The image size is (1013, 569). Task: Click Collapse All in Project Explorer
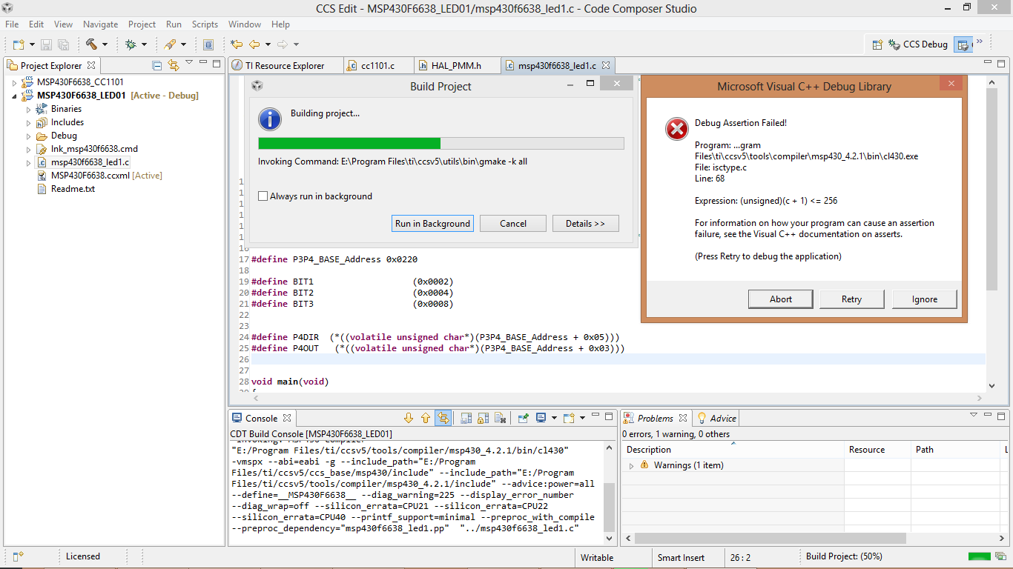pyautogui.click(x=156, y=65)
